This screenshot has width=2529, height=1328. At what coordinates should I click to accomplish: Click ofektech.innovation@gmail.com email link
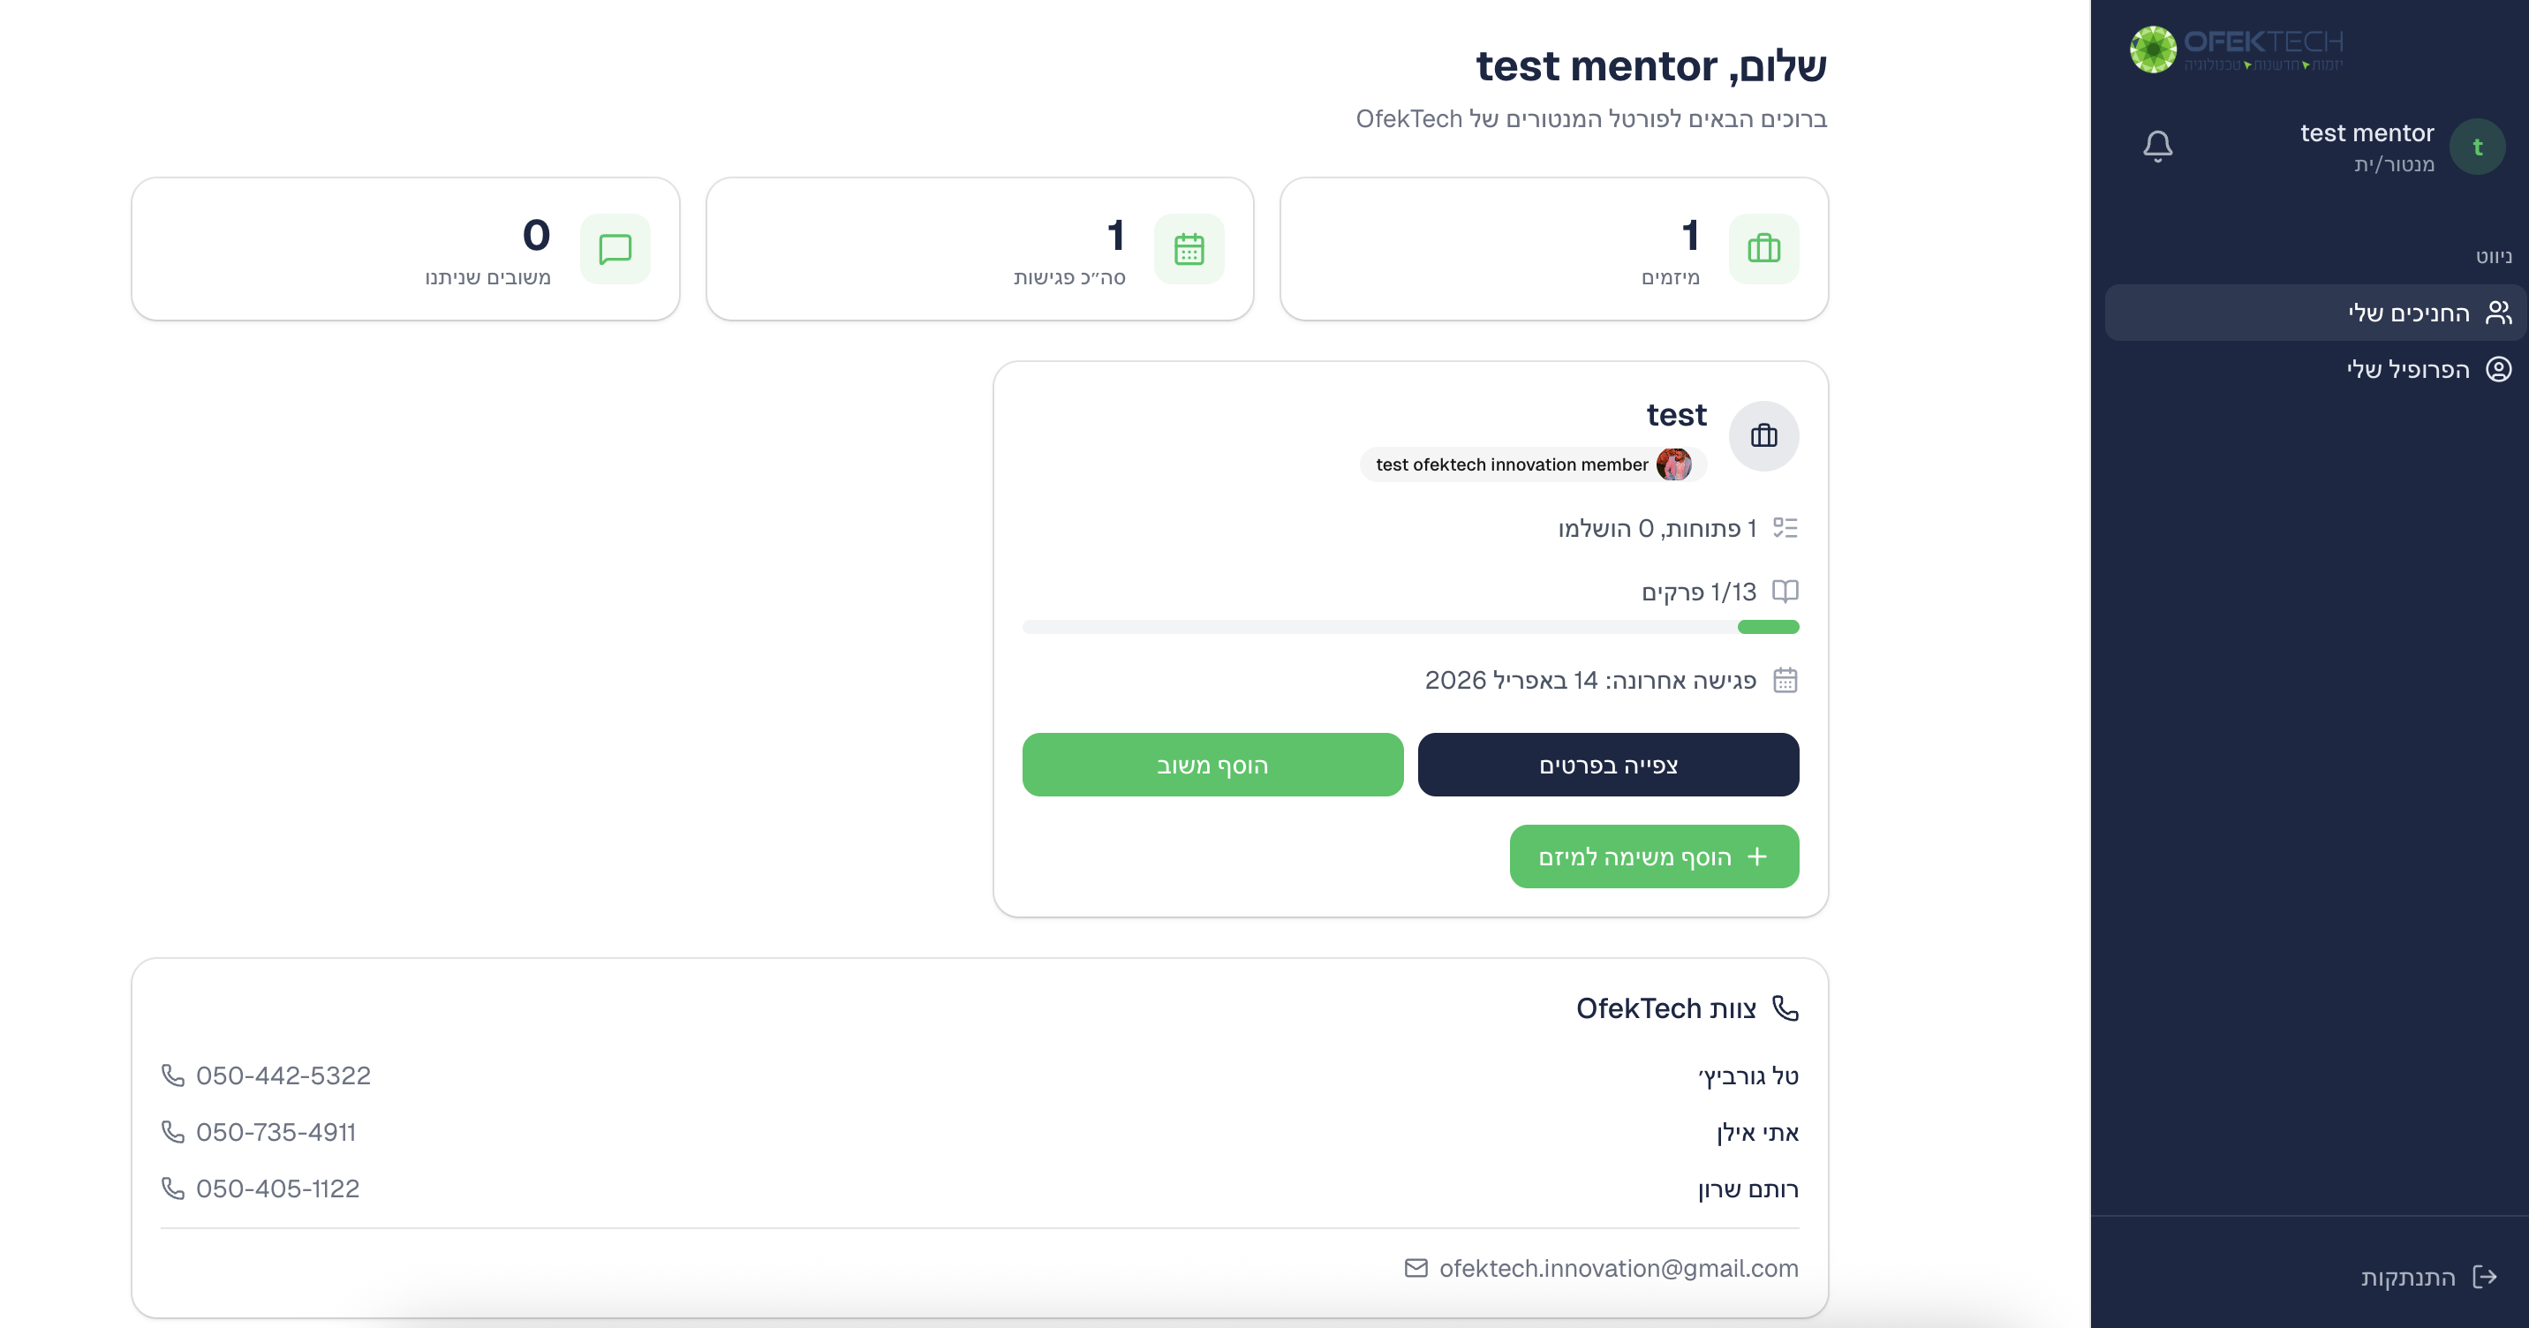coord(1617,1268)
